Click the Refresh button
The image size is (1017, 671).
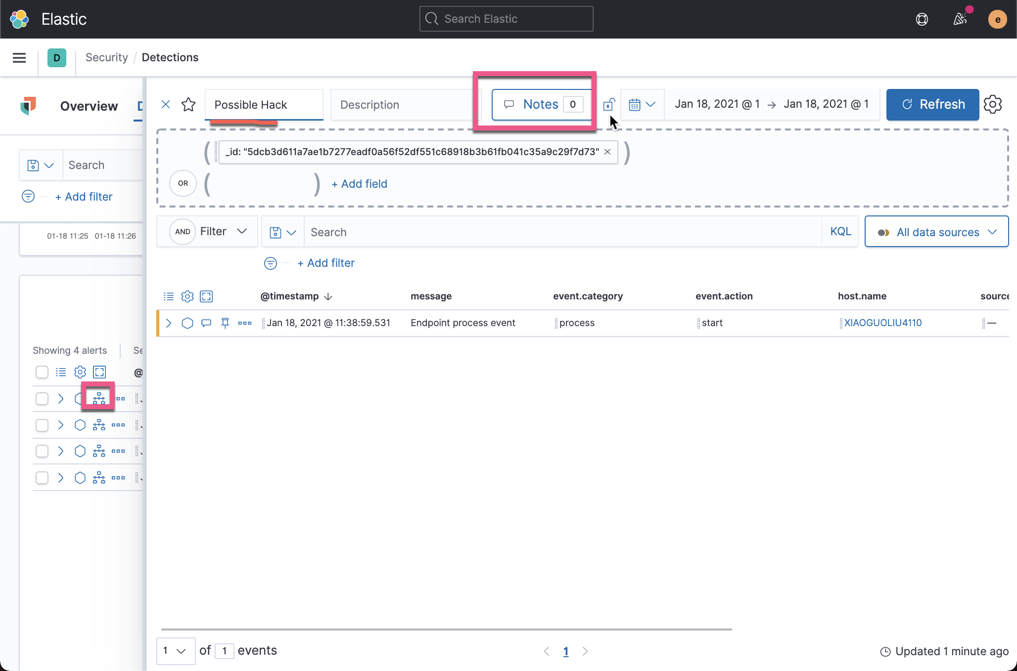point(932,104)
